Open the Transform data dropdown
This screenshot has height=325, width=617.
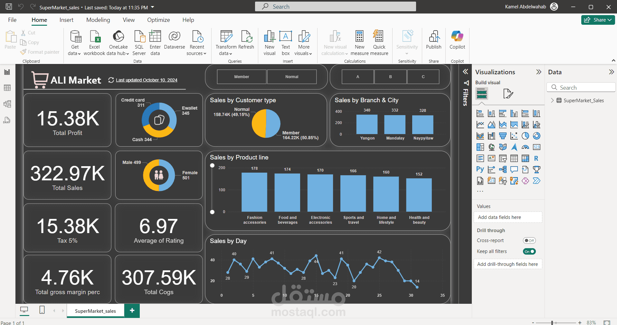point(226,43)
